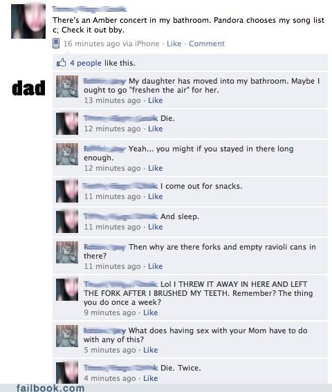Like the 'freshen the air' comment
The image size is (332, 392).
point(156,100)
